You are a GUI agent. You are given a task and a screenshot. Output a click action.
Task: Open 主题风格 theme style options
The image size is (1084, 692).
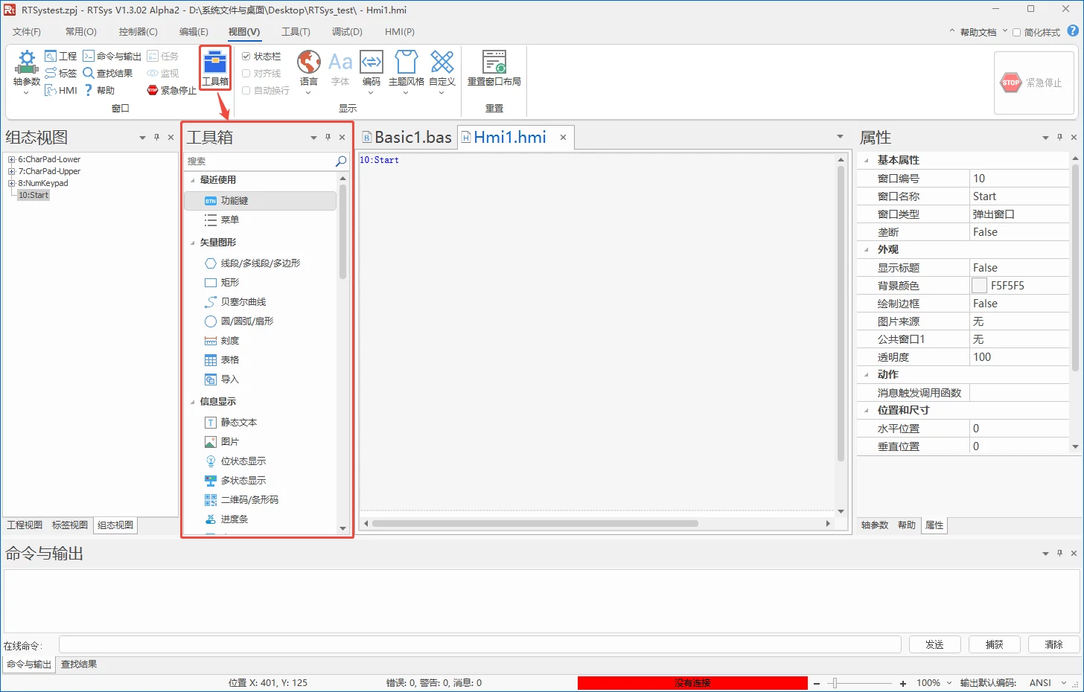pos(406,71)
